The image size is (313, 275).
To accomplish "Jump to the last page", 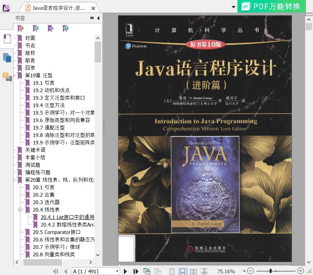I will point(136,271).
